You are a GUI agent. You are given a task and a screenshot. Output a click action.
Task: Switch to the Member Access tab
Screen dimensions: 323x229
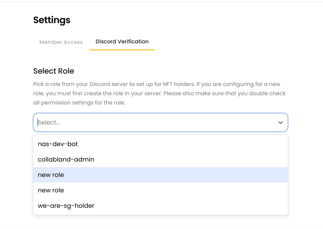pos(61,42)
